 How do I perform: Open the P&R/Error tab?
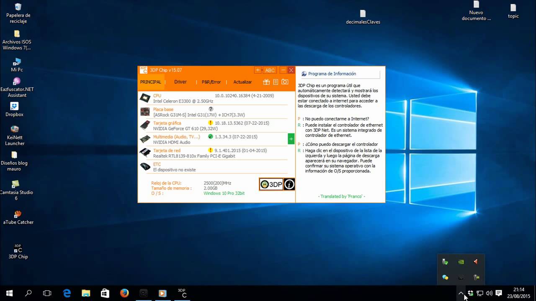click(211, 82)
